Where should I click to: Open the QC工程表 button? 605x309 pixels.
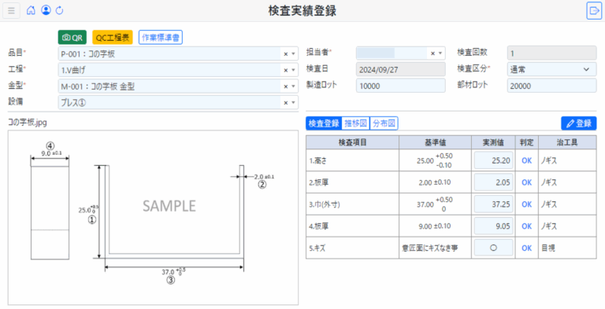113,38
